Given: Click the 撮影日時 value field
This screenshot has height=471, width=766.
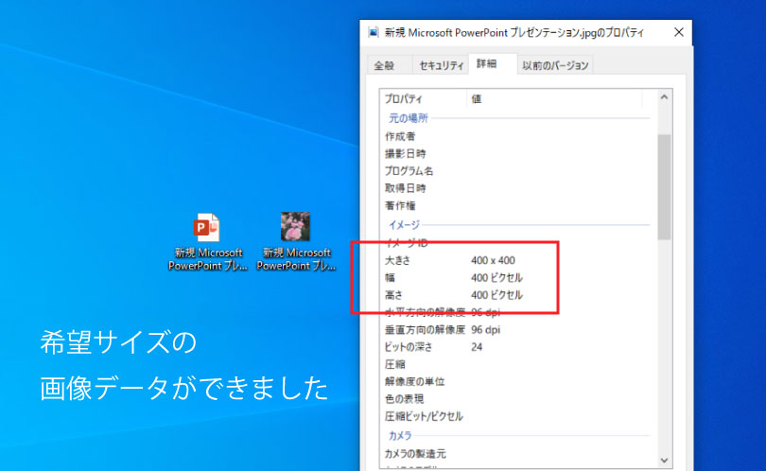Looking at the screenshot, I should pyautogui.click(x=558, y=153).
